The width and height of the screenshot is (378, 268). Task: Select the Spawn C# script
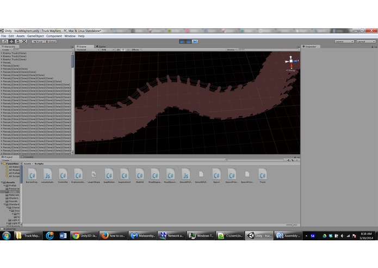(x=216, y=176)
